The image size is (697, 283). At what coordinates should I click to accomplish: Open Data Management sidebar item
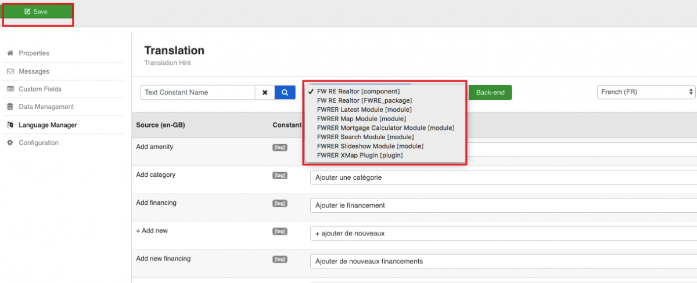coord(46,107)
